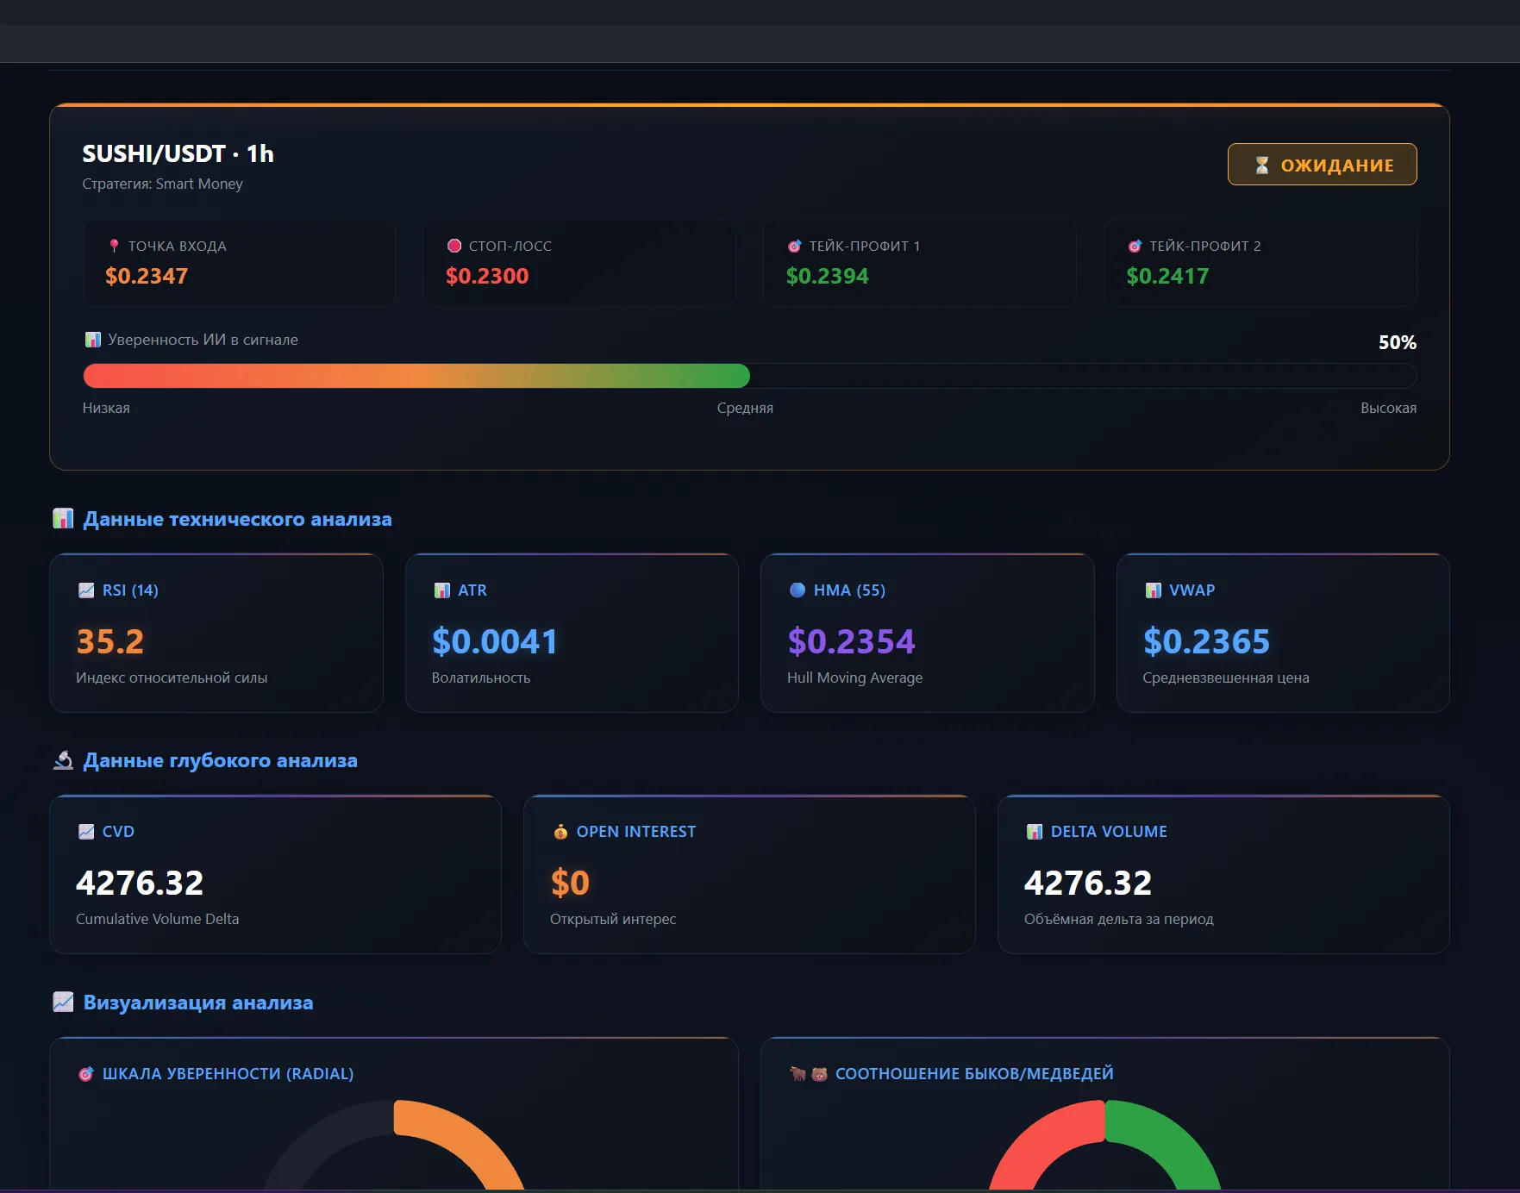Click the Низкая scale label
1520x1193 pixels.
click(106, 408)
